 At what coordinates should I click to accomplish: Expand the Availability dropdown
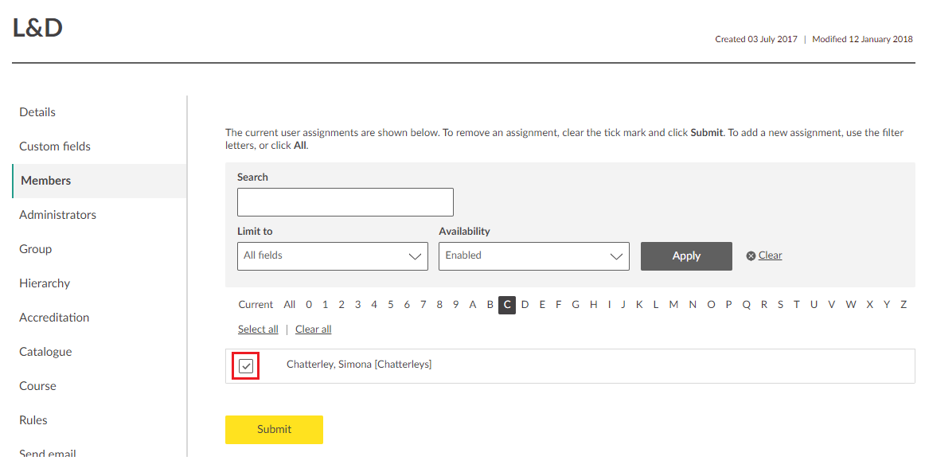coord(533,256)
